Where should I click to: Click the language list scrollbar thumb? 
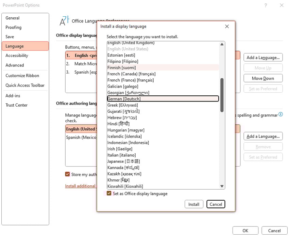[222, 95]
